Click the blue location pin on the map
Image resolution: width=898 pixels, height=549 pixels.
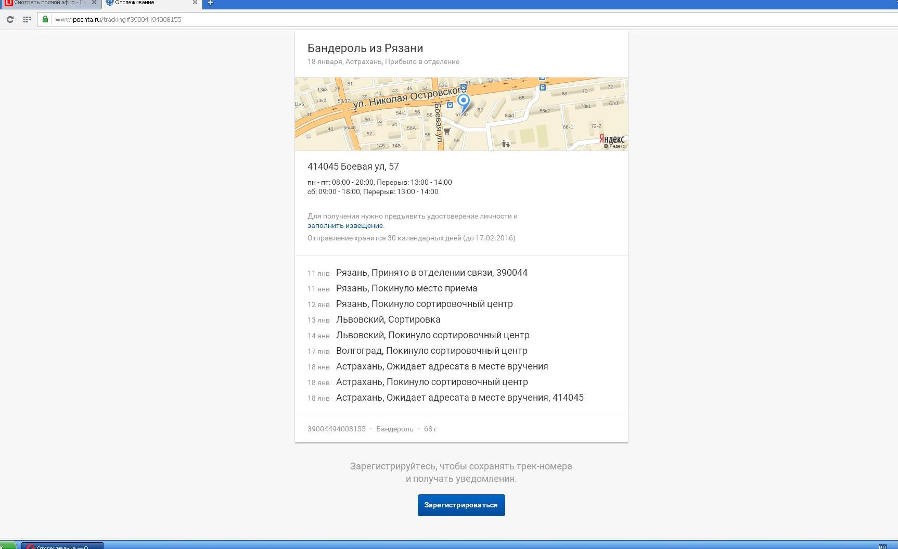tap(463, 101)
